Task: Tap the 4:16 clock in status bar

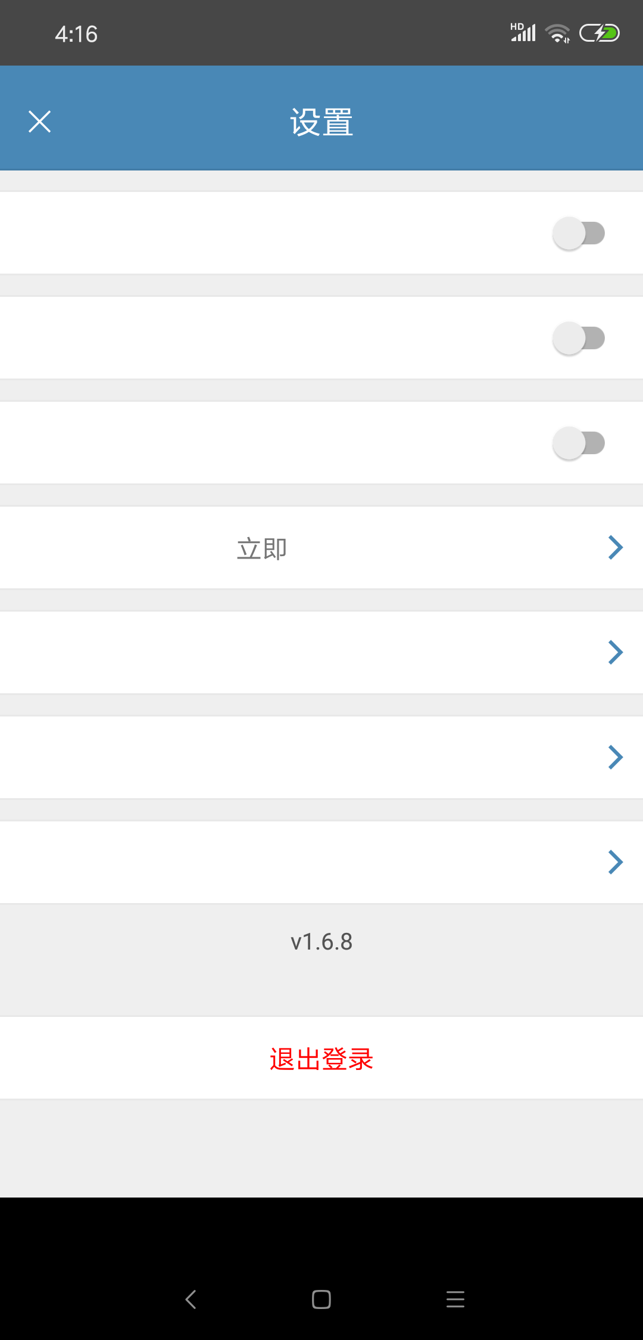Action: [x=76, y=34]
